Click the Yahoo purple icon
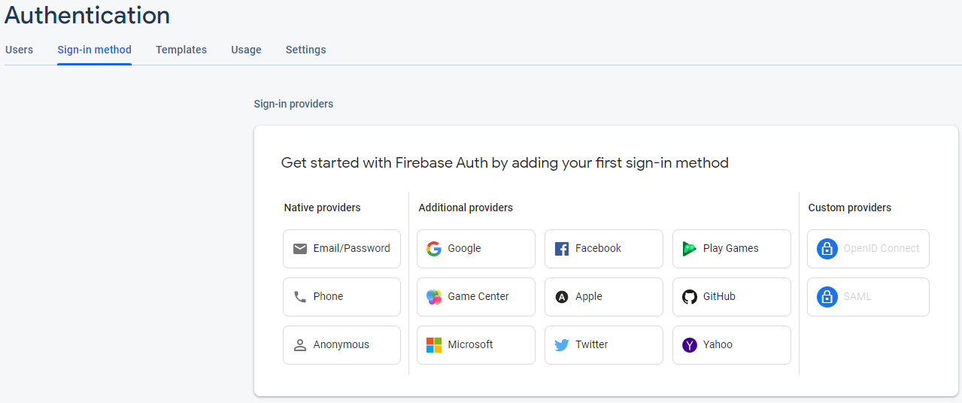The width and height of the screenshot is (962, 403). coord(689,345)
